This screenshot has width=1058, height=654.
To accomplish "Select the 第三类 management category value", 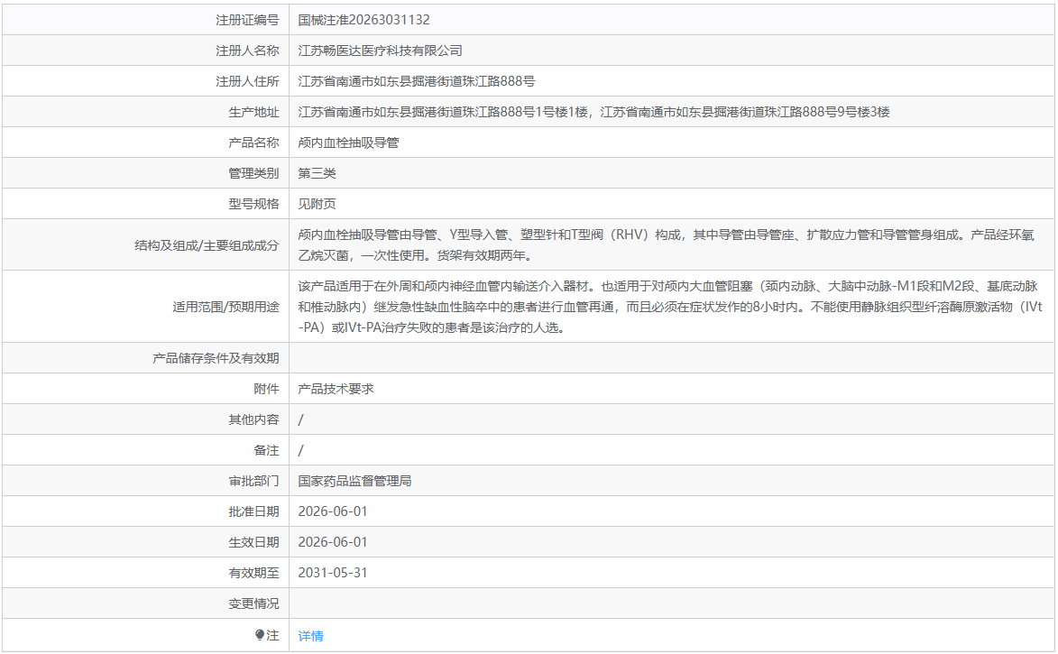I will coord(317,173).
